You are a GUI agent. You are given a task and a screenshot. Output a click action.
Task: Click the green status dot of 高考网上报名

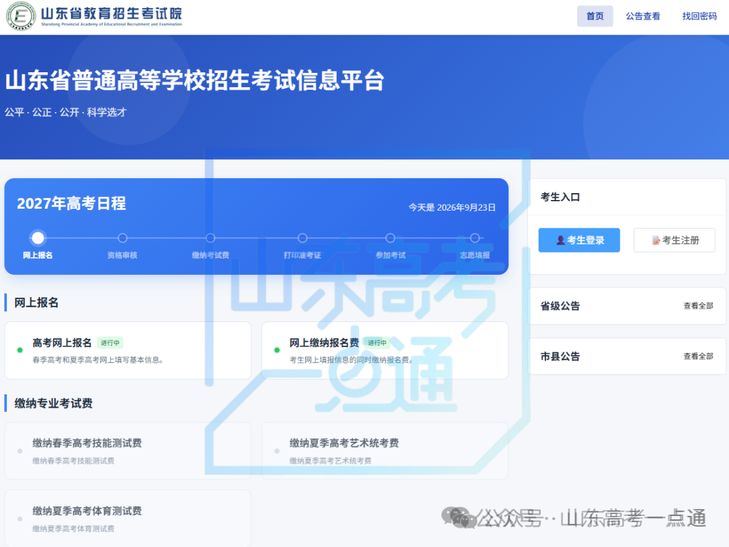tap(20, 350)
